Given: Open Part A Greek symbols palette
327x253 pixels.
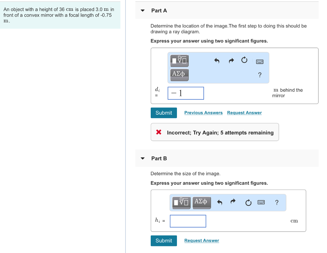Looking at the screenshot, I should pos(179,74).
